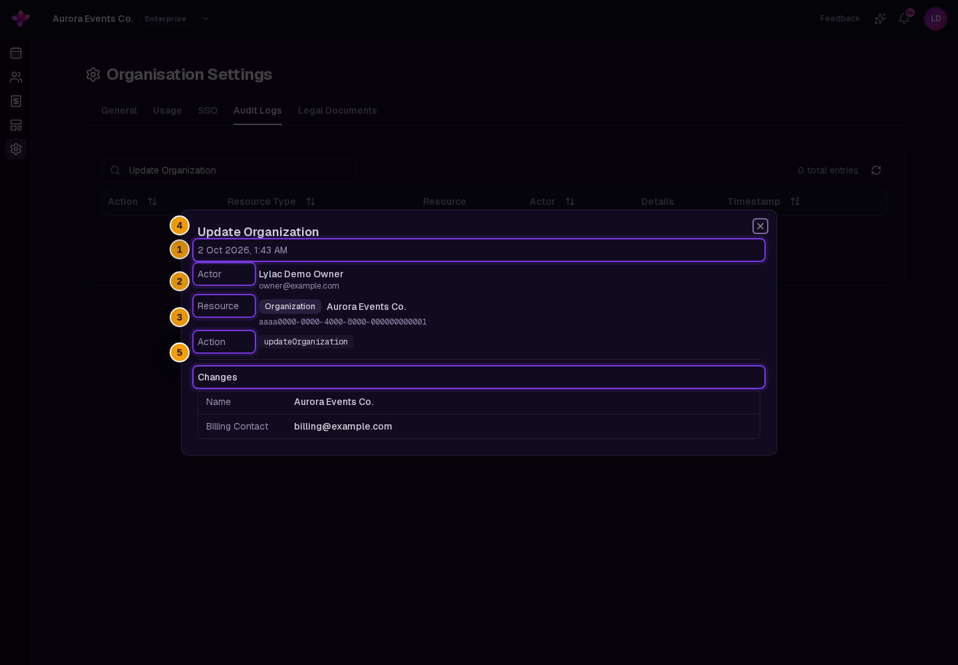Viewport: 958px width, 665px height.
Task: Click the resource ID starting with aaaa0000
Action: [x=343, y=322]
